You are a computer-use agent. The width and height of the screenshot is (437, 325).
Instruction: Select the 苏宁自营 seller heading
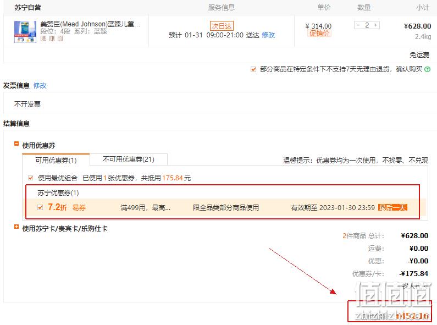[27, 8]
